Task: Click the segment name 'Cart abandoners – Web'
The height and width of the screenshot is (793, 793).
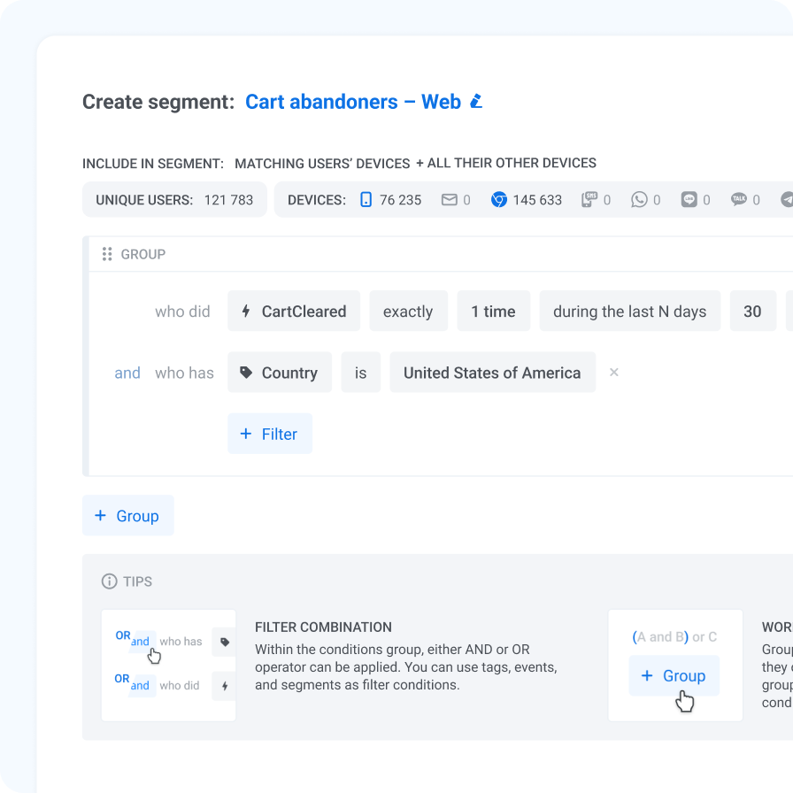Action: (x=353, y=102)
